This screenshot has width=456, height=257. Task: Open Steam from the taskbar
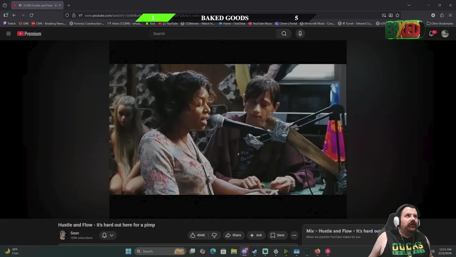[255, 251]
